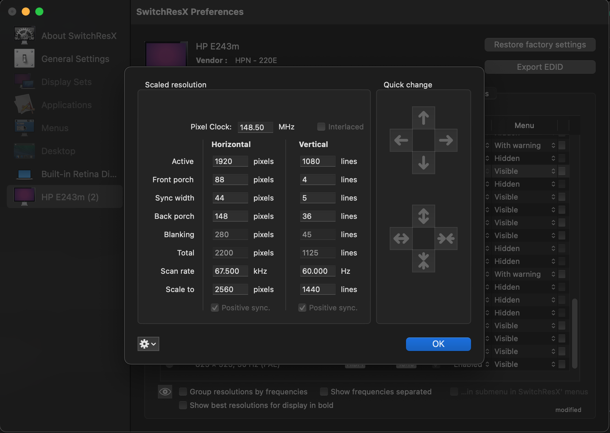Click the move down arrow in Quick change

pos(423,163)
